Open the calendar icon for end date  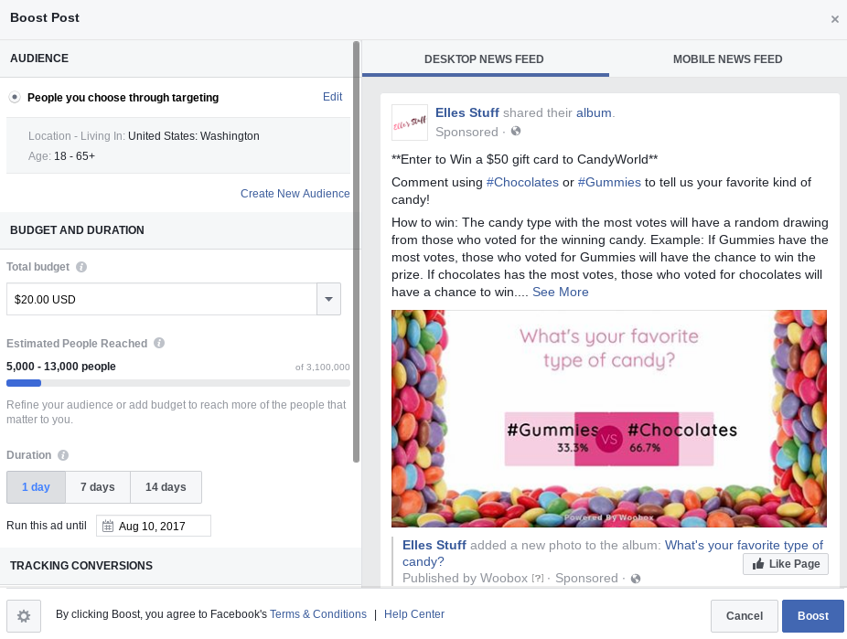[x=108, y=527]
